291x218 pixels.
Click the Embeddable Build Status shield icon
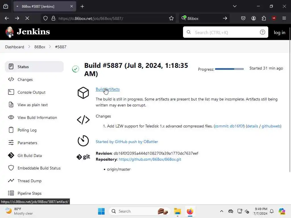pyautogui.click(x=11, y=168)
